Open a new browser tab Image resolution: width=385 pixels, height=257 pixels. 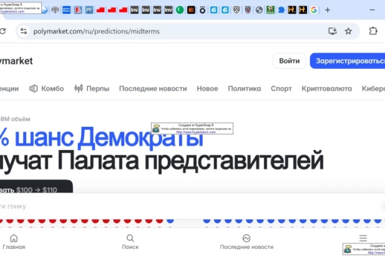pos(328,10)
